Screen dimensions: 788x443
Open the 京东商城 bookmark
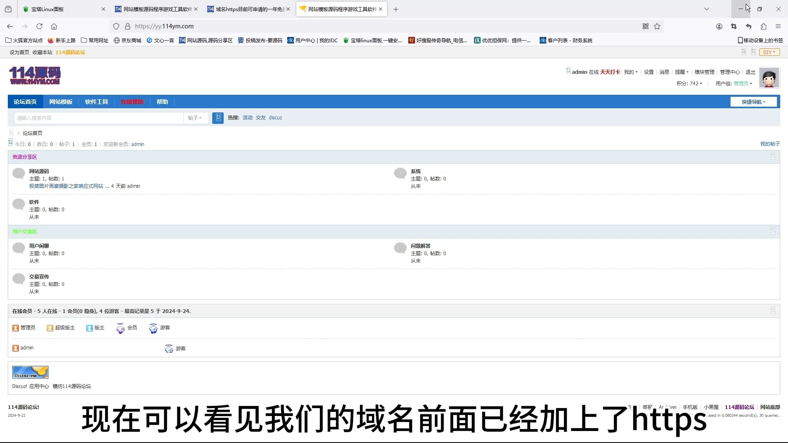tap(127, 40)
